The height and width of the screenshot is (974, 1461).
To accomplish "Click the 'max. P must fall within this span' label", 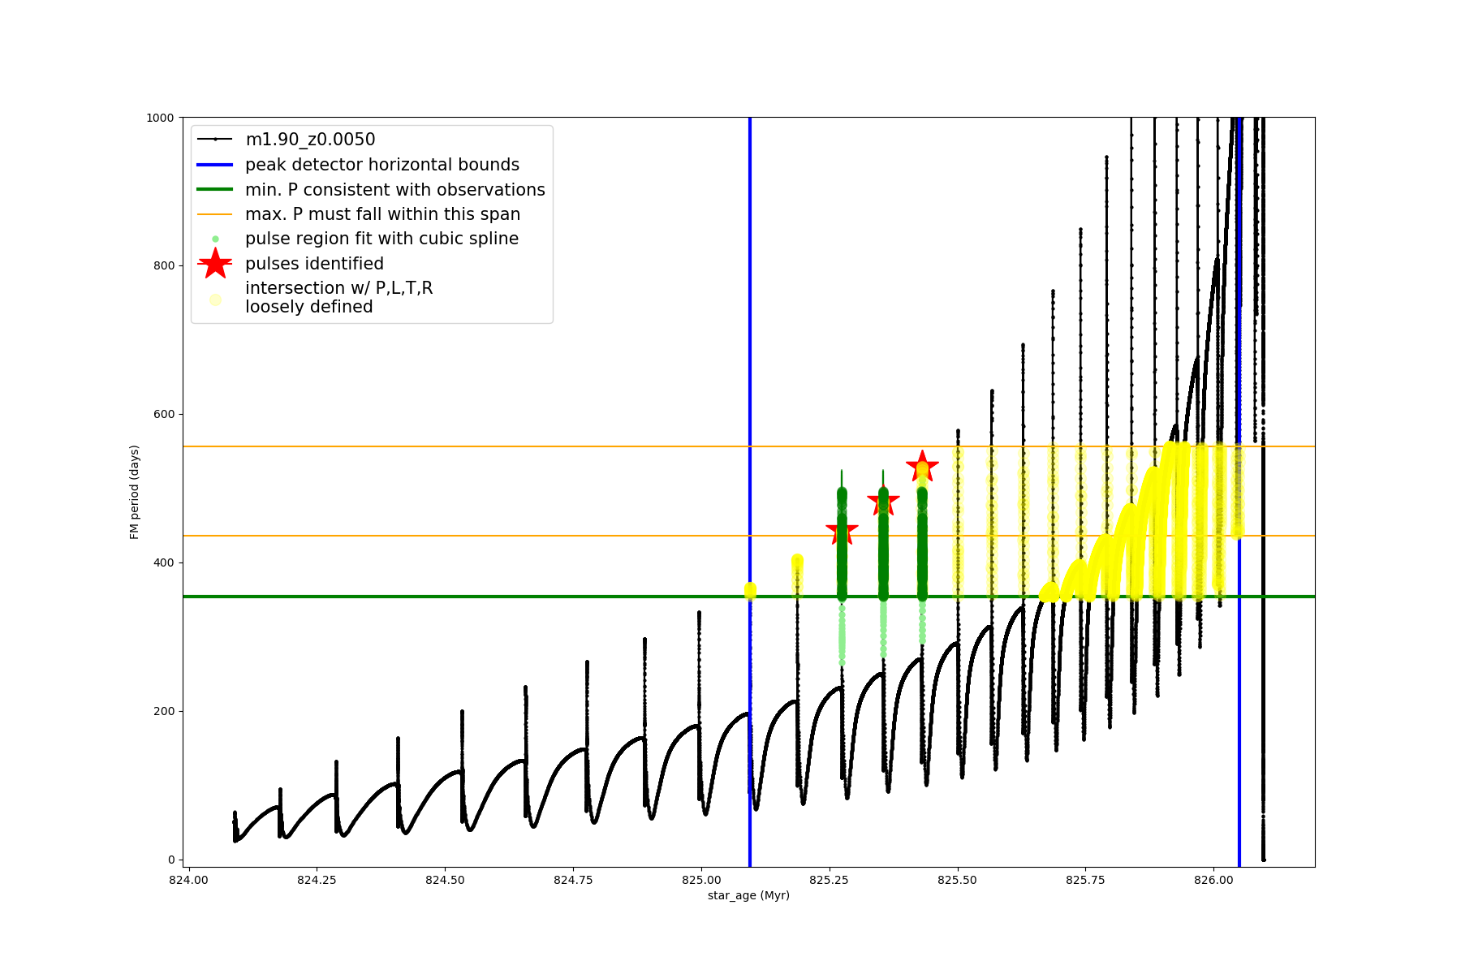I will [382, 214].
